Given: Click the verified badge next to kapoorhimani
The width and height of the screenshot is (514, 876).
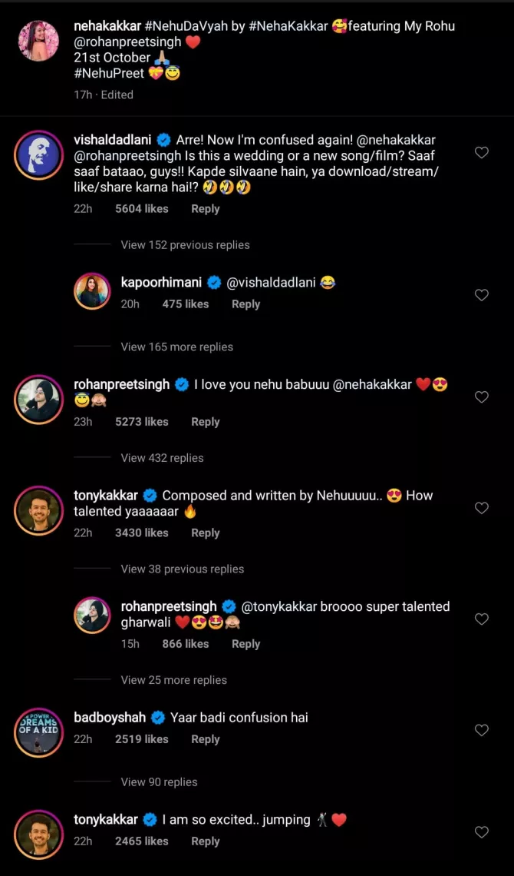Looking at the screenshot, I should point(214,282).
